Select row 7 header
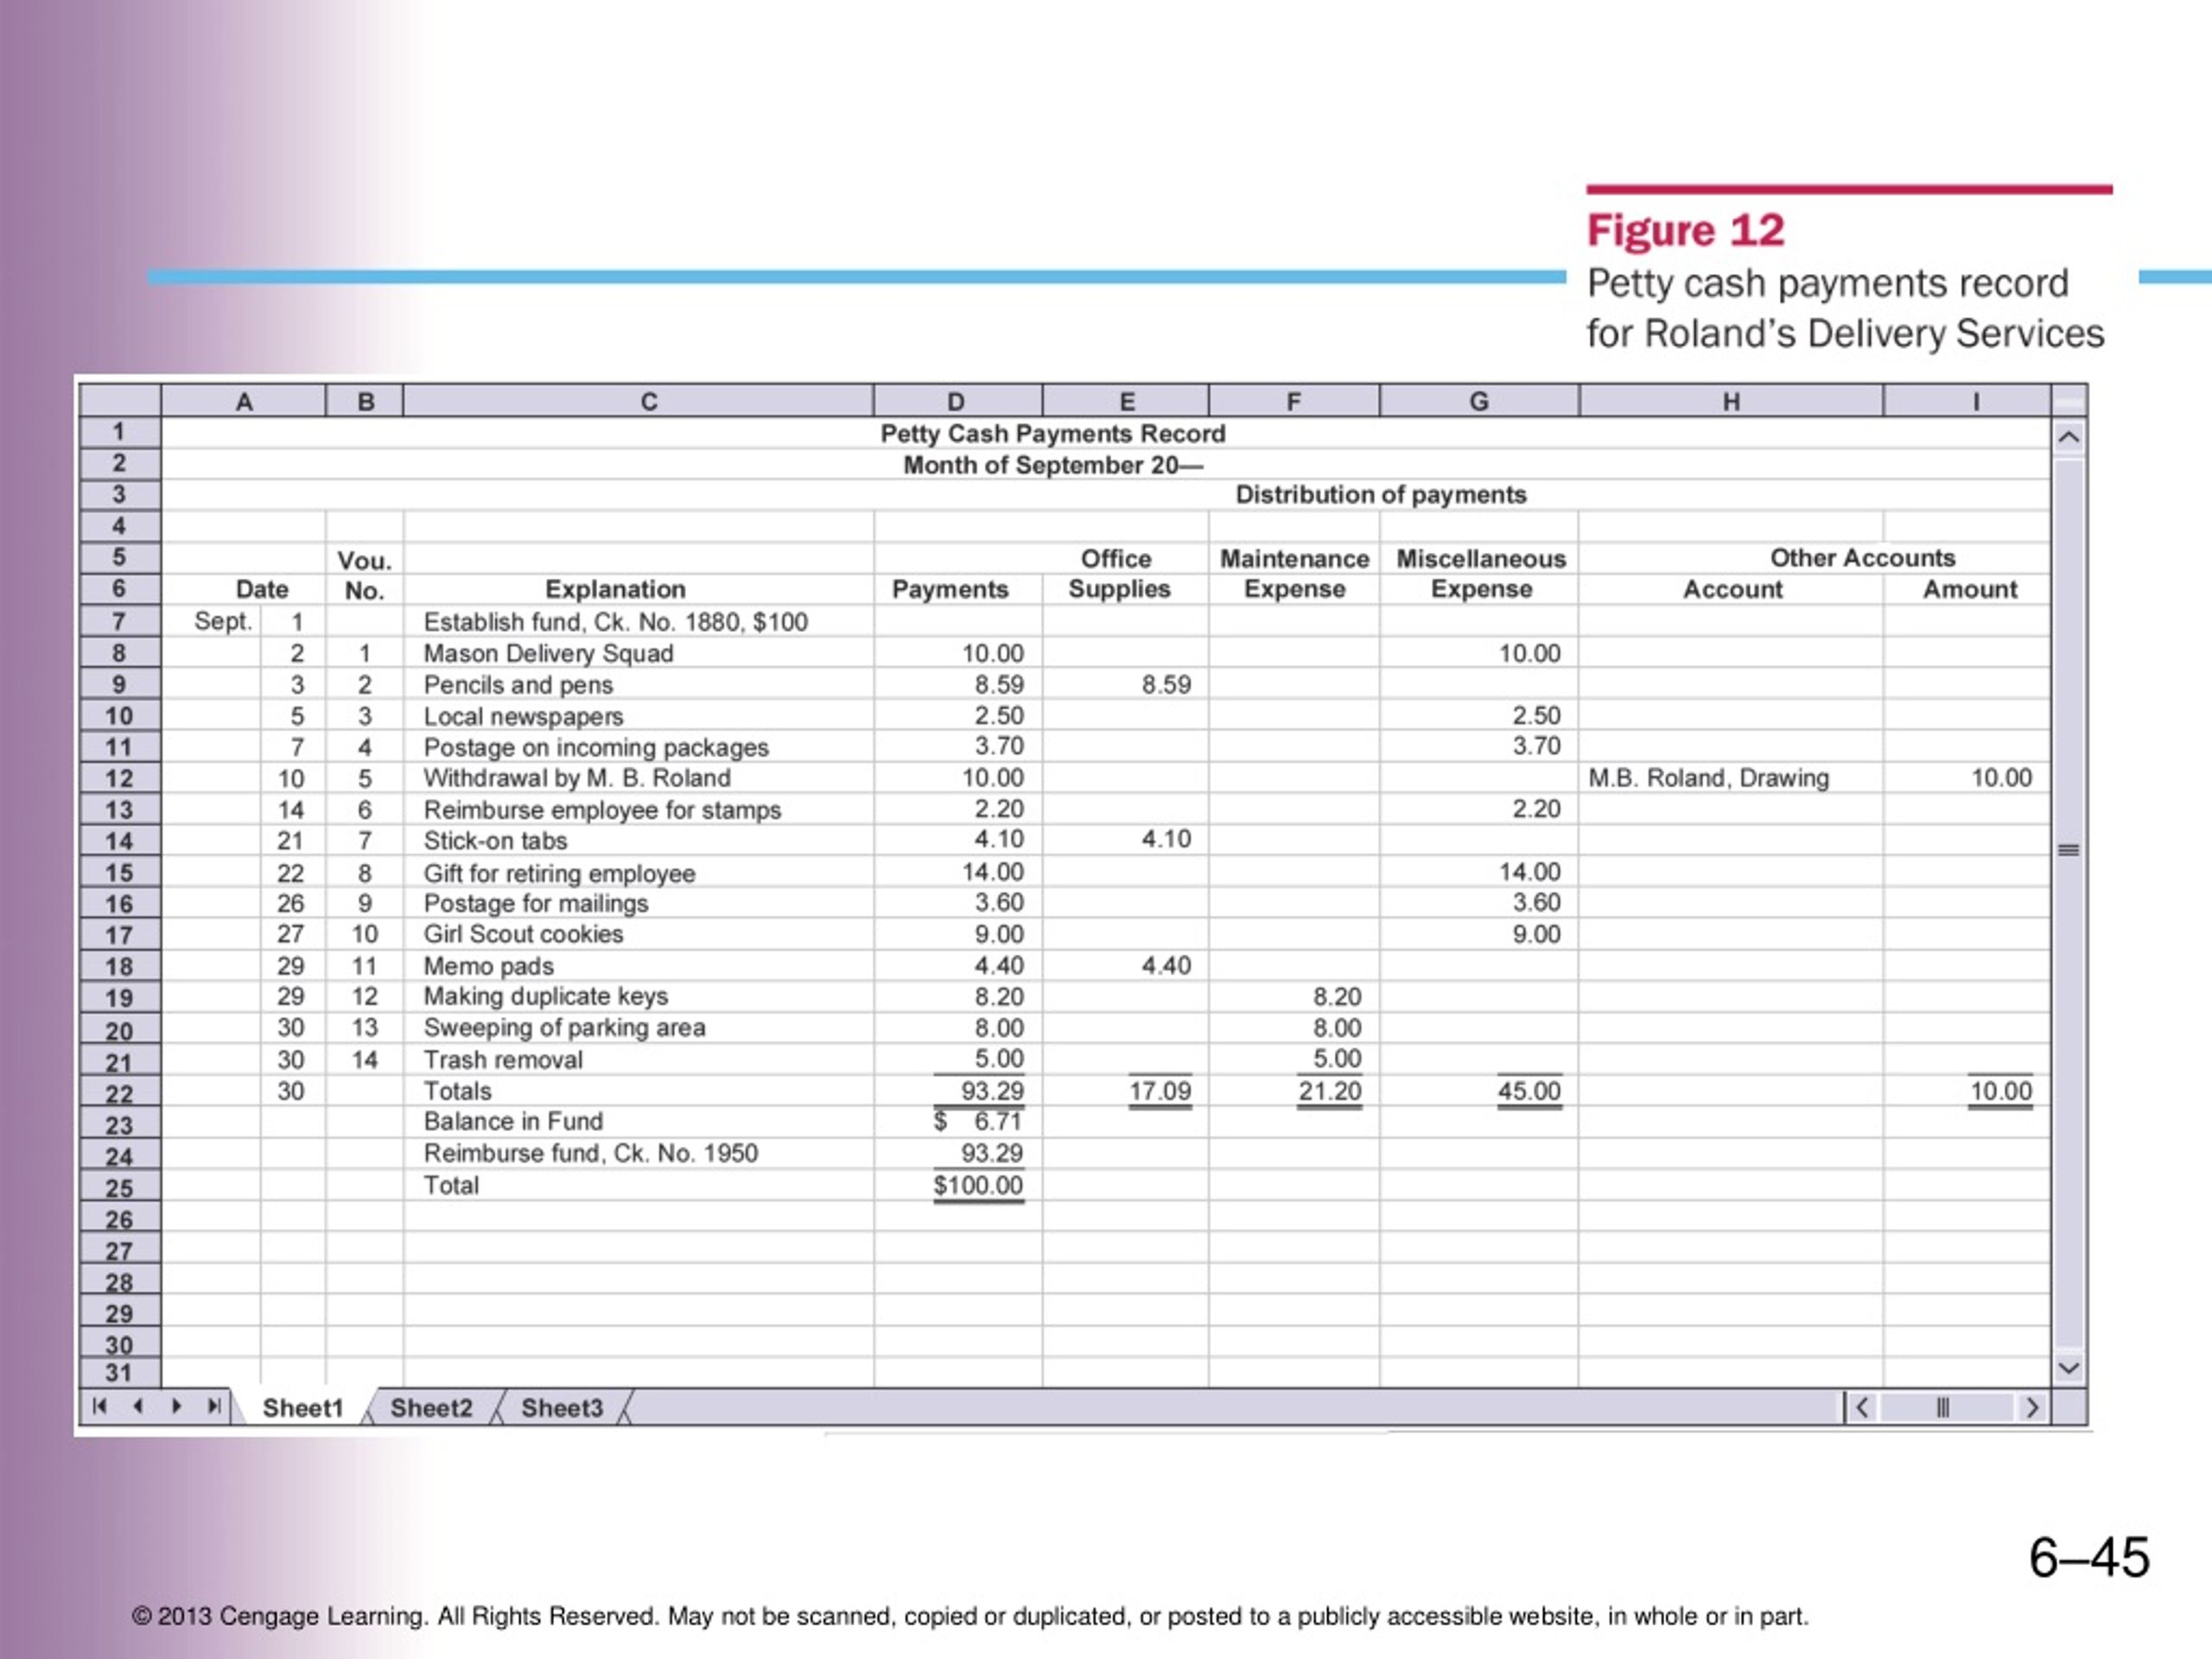This screenshot has width=2212, height=1659. tap(120, 621)
